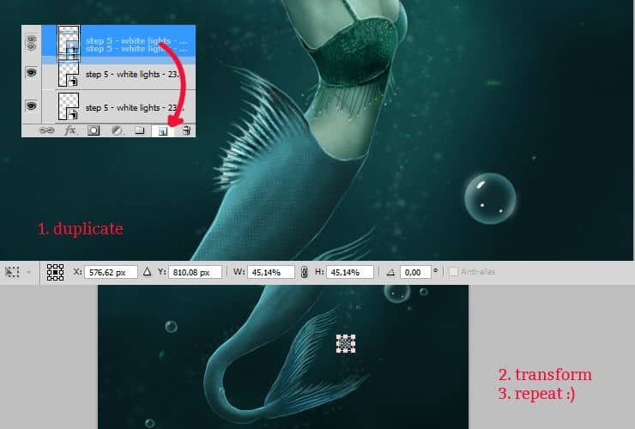Click the H: label in the options bar
The image size is (635, 429).
[319, 271]
